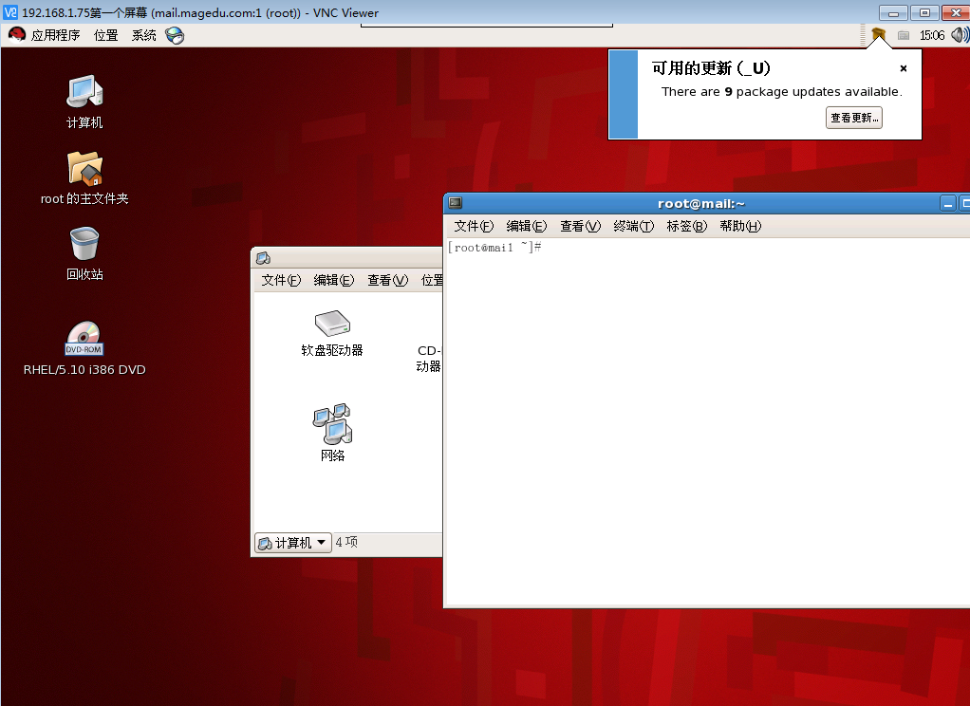Click the VNC Viewer logo icon

pos(9,12)
